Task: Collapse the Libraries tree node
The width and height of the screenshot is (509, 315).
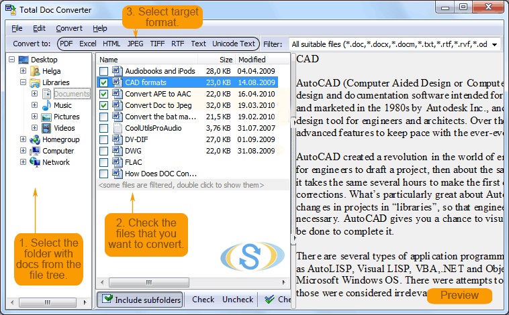Action: pos(23,82)
